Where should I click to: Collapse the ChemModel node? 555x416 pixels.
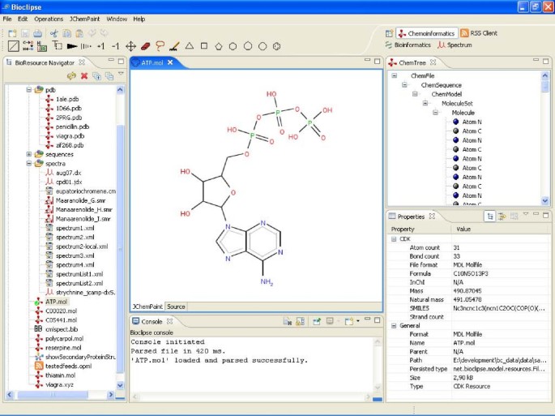click(x=415, y=94)
